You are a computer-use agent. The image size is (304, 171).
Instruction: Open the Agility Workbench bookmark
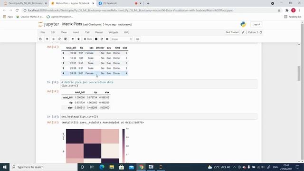click(x=60, y=17)
